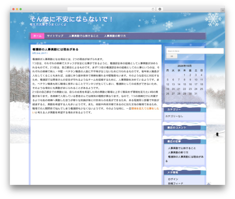The width and height of the screenshot is (235, 199).
Task: Open 人事異動で心掛けること in the navigation bar
Action: pos(84,36)
